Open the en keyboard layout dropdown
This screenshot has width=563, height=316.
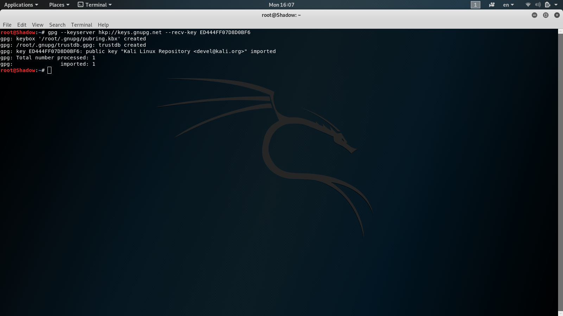point(508,5)
